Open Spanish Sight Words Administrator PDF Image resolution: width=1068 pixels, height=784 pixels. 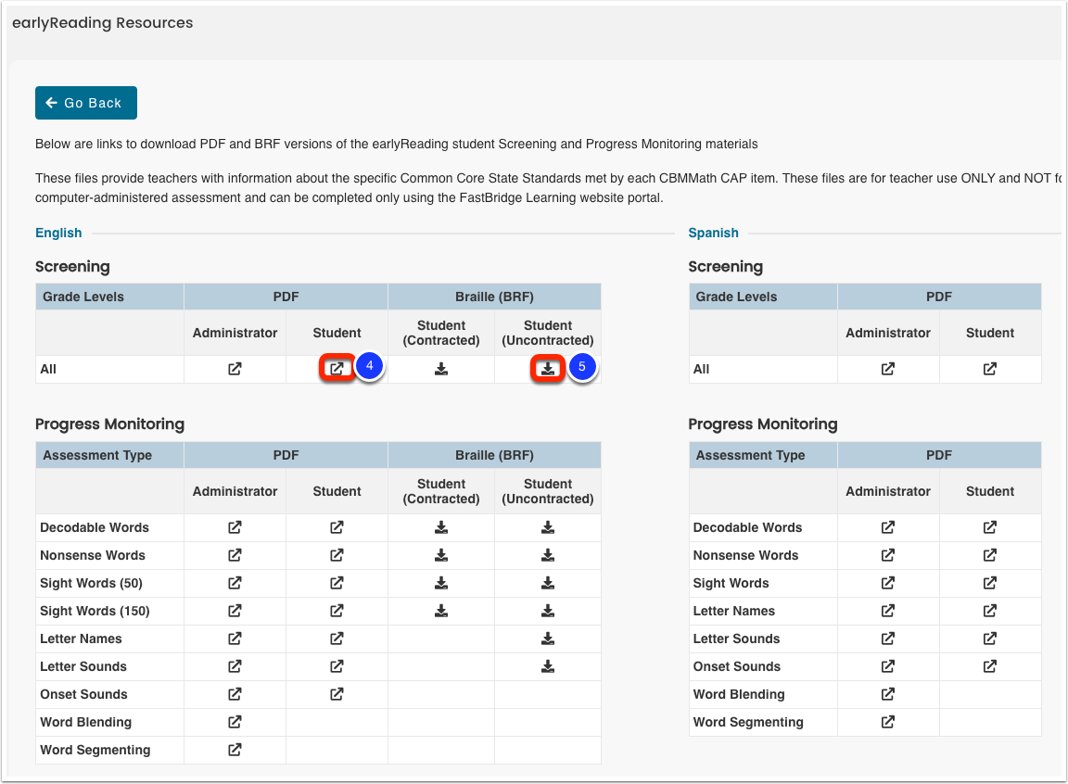coord(888,583)
